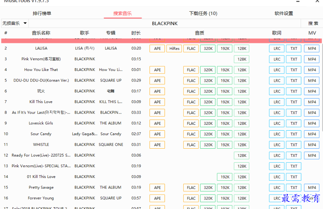The height and width of the screenshot is (209, 323).
Task: Download Sour Candy MP4 video
Action: 312,134
